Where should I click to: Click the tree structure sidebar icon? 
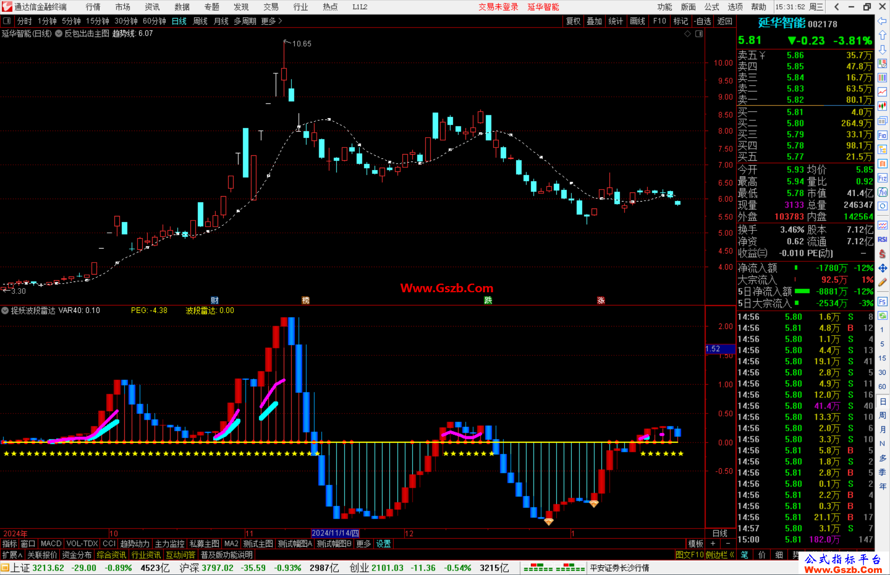point(882,149)
